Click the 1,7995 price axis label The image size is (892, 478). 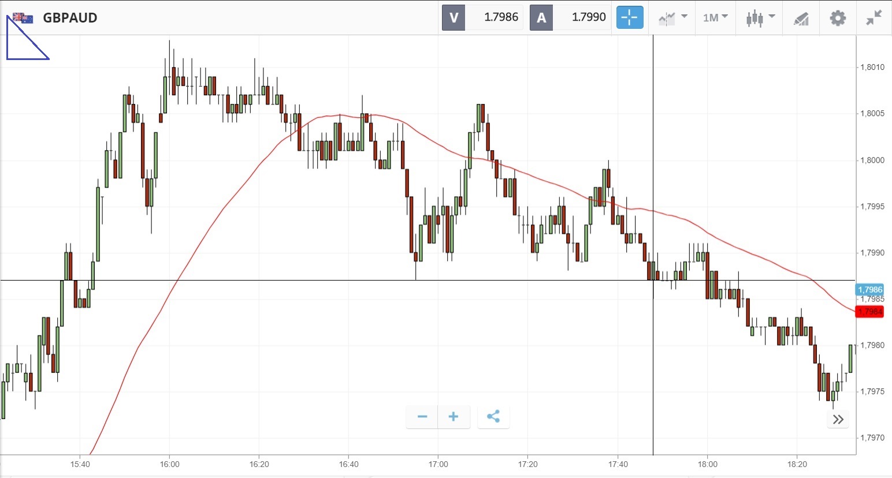point(872,206)
